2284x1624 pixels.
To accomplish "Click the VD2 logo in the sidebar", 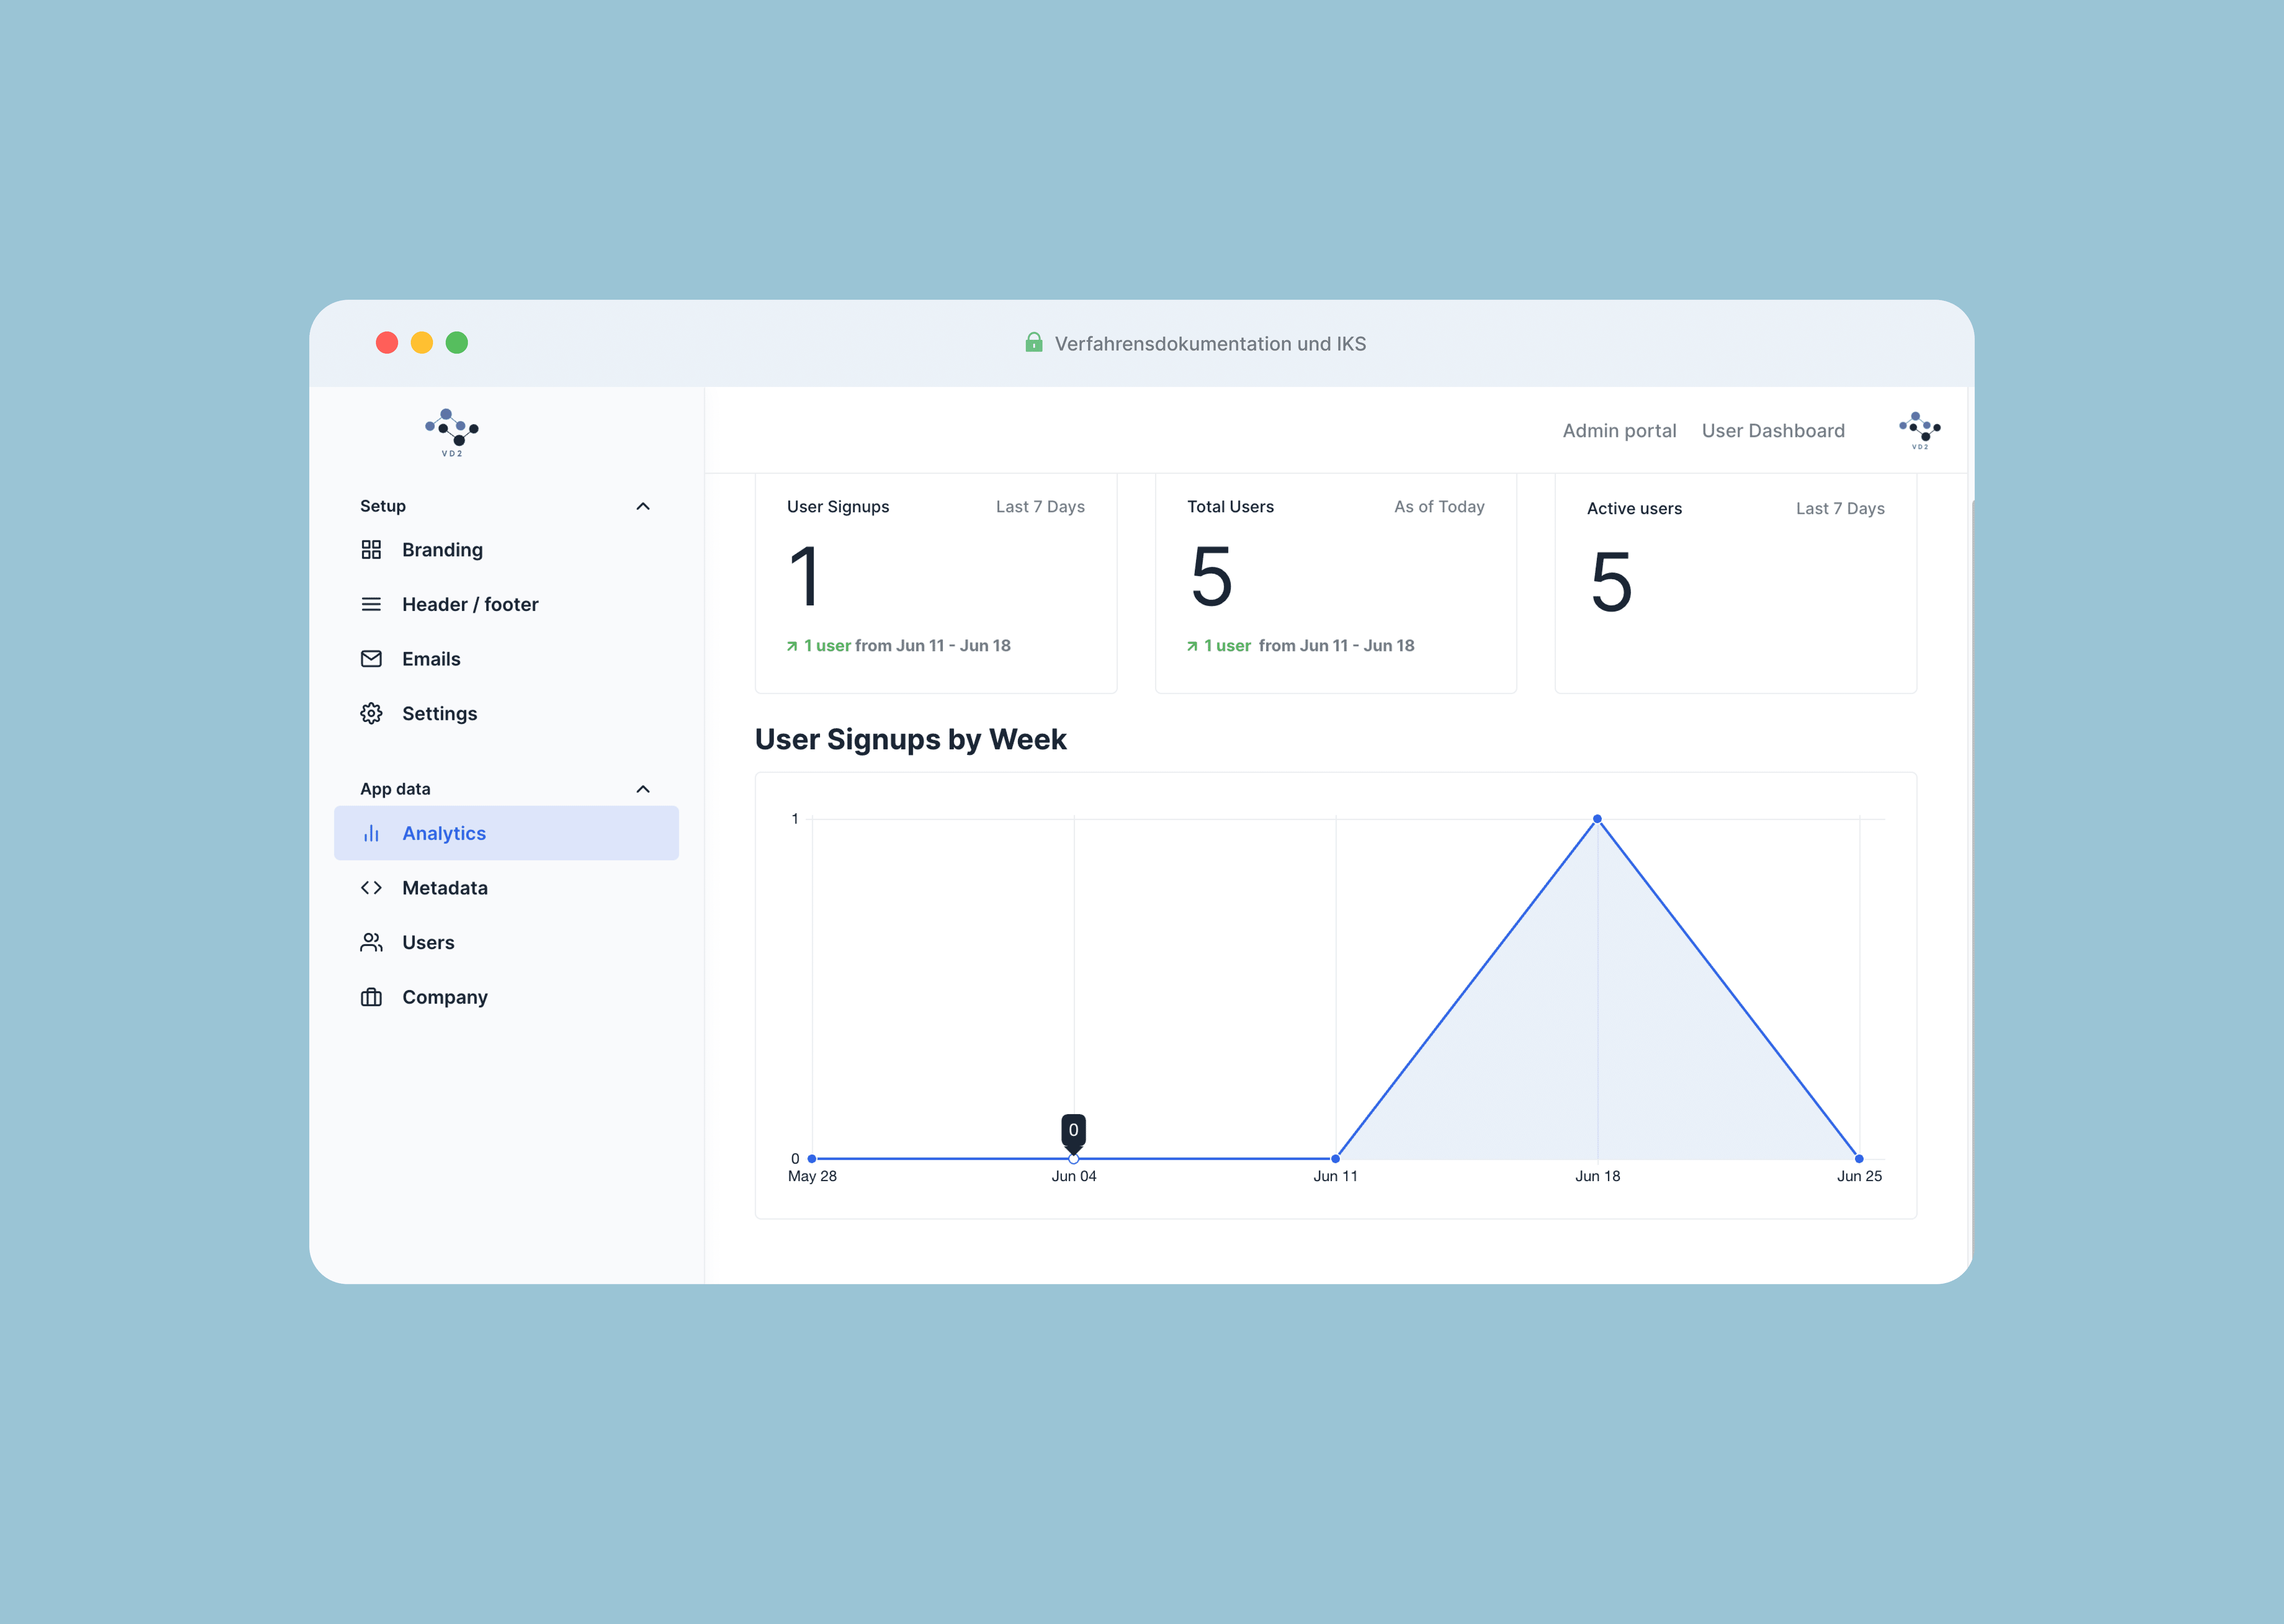I will pyautogui.click(x=452, y=432).
